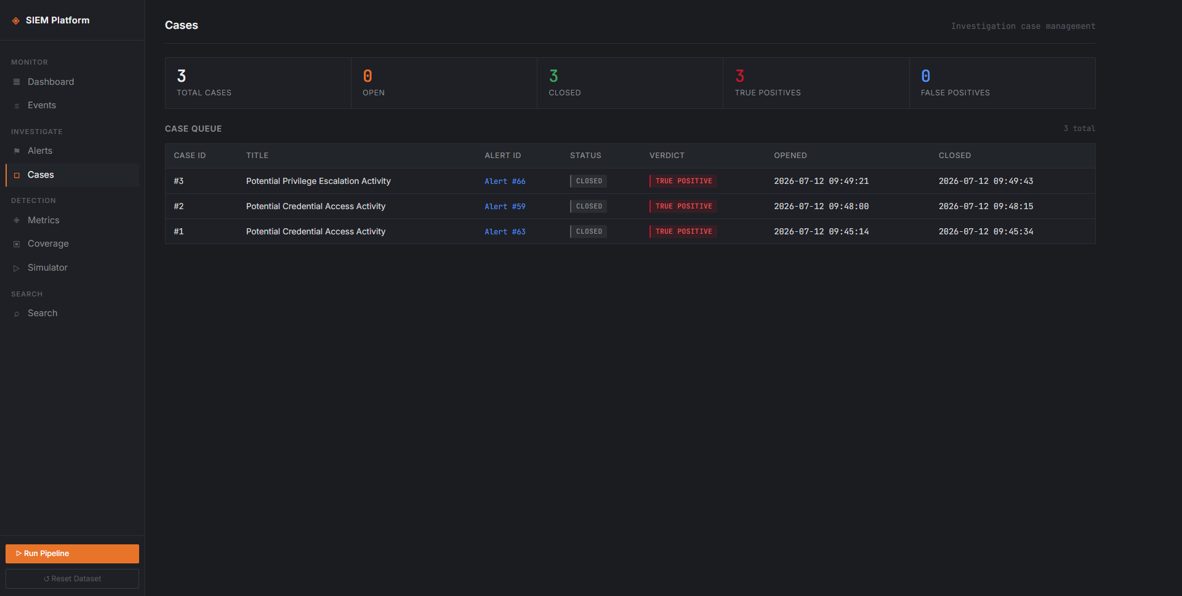1182x596 pixels.
Task: Click opened timestamp 2026-07-12 09:45:14
Action: [x=821, y=231]
